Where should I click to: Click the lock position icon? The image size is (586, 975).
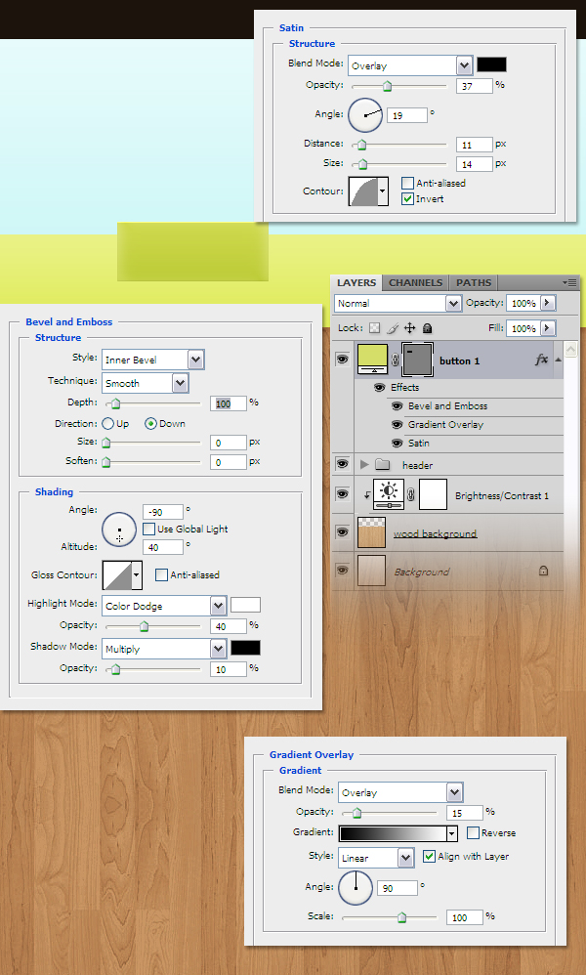tap(409, 327)
